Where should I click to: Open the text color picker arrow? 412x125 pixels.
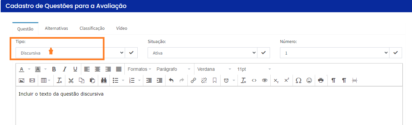pos(29,69)
